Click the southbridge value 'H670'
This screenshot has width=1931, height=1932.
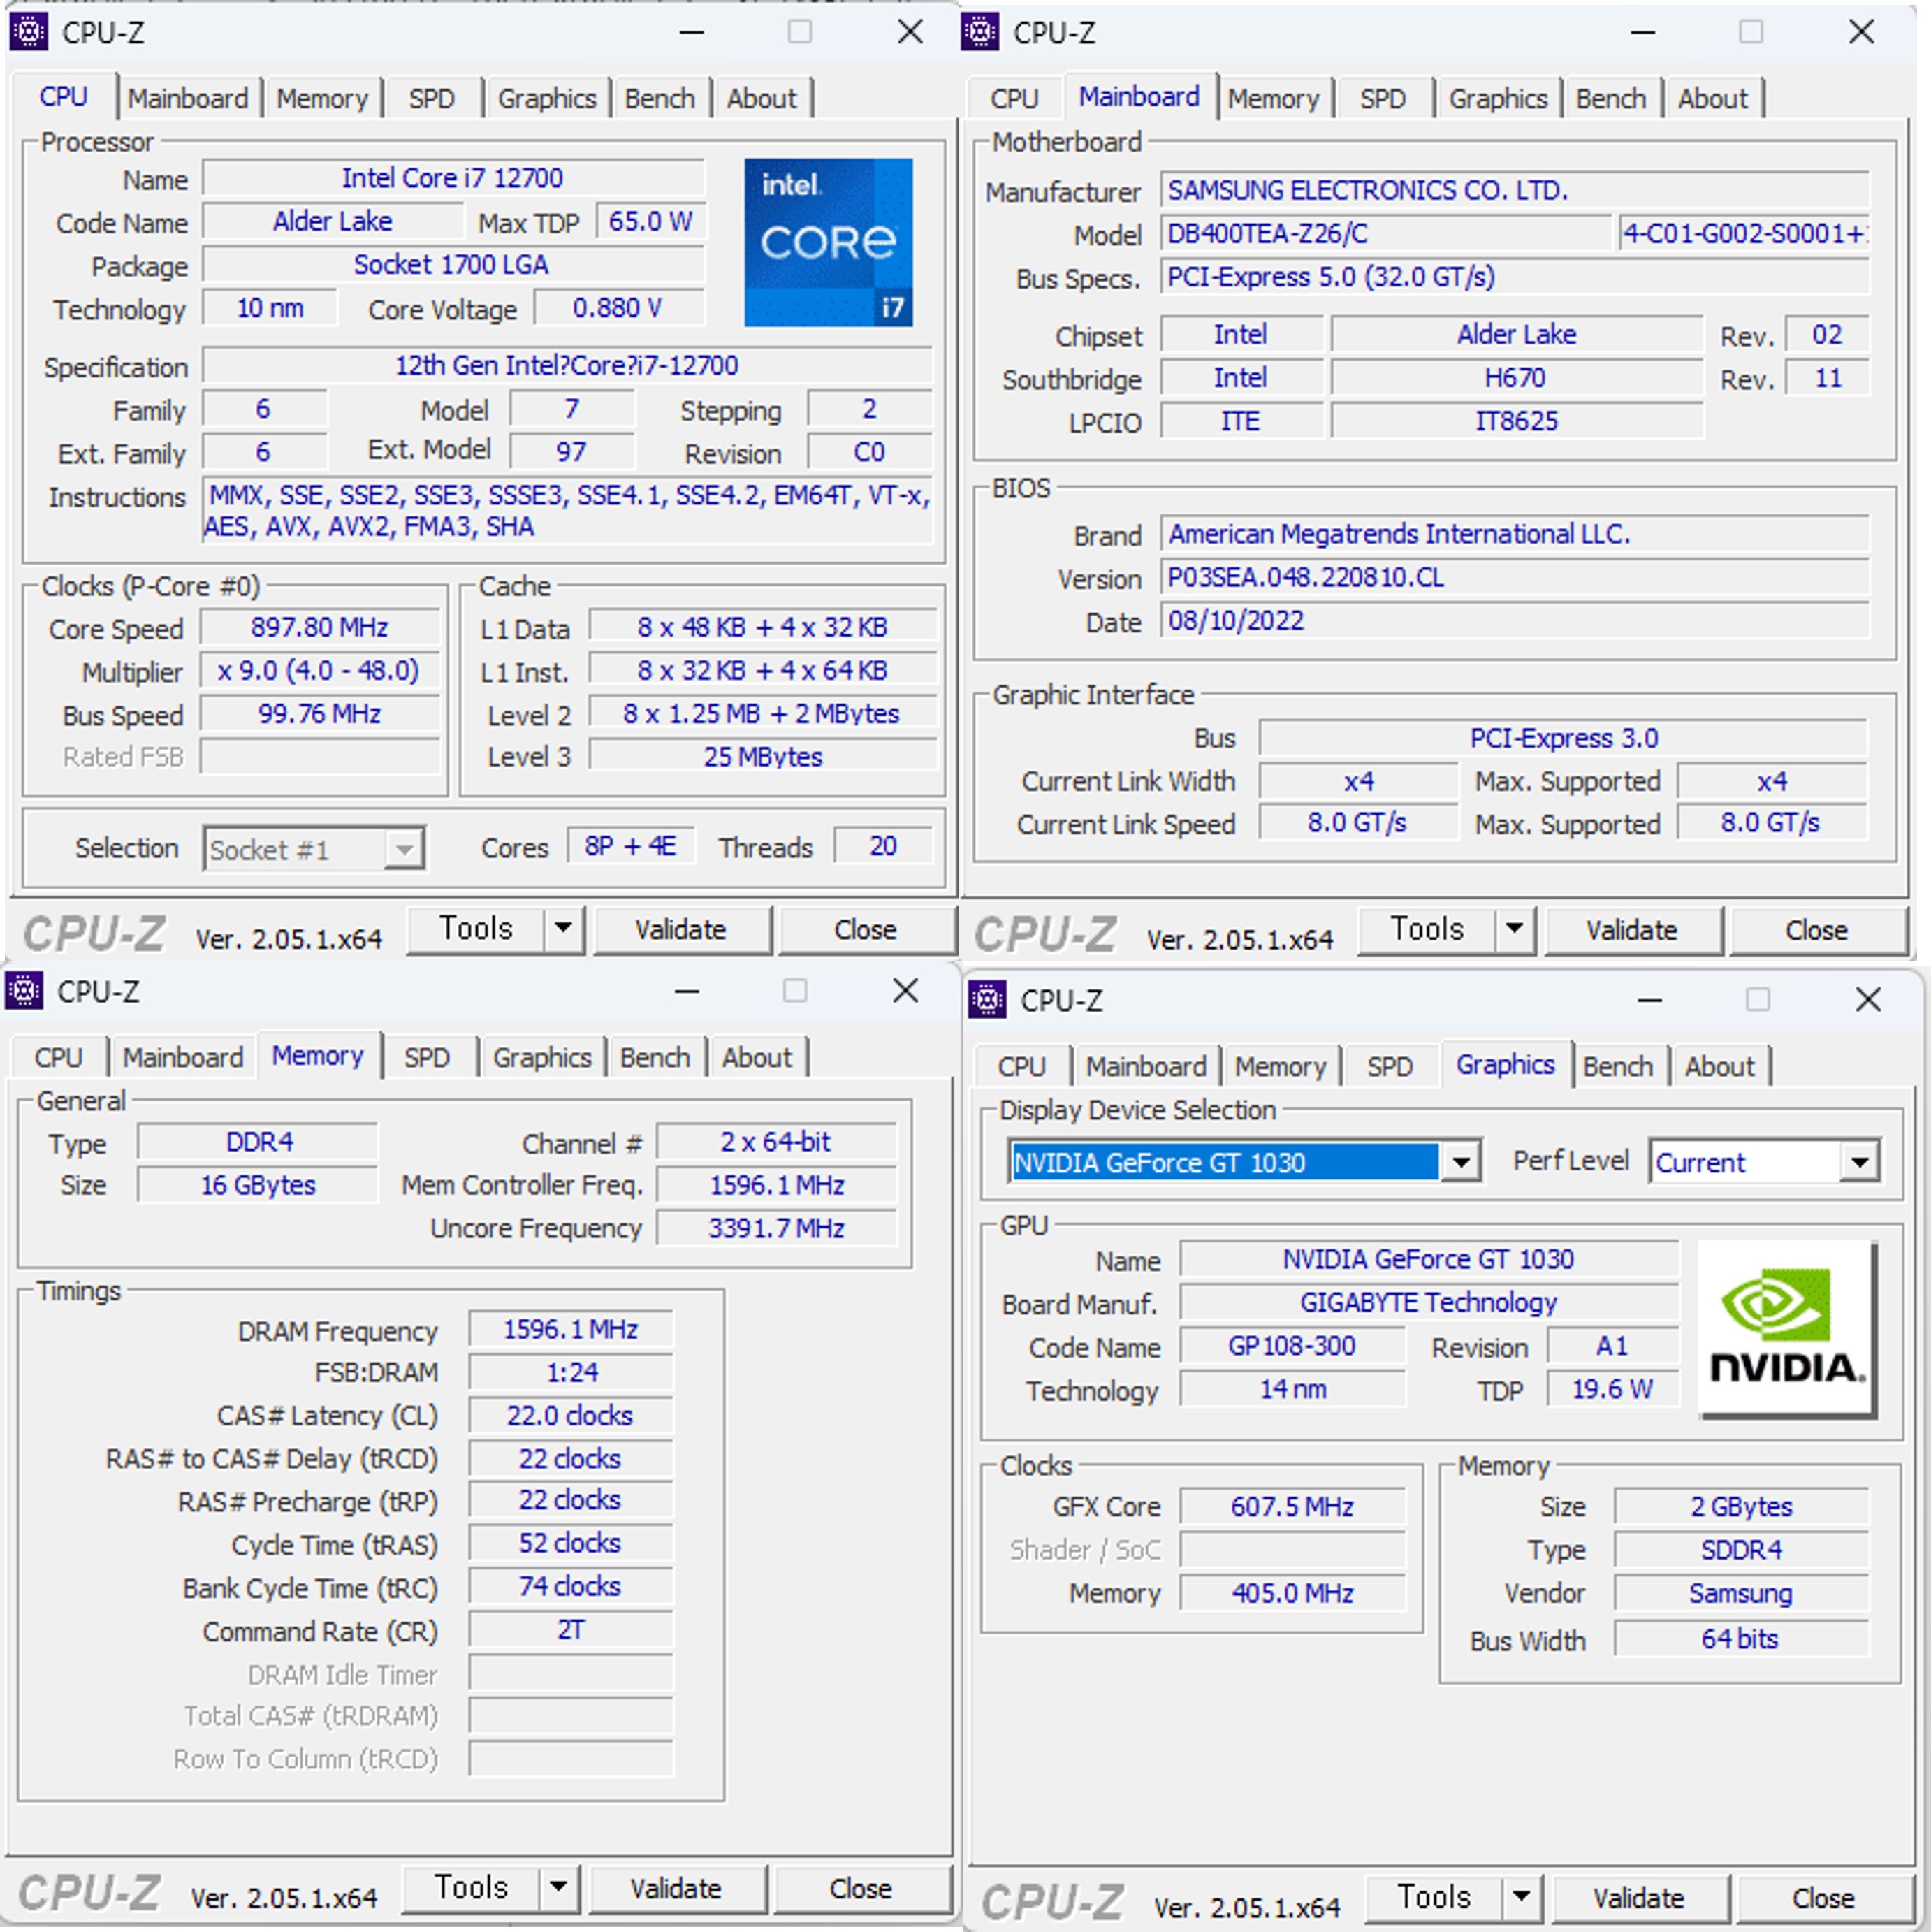coord(1516,377)
